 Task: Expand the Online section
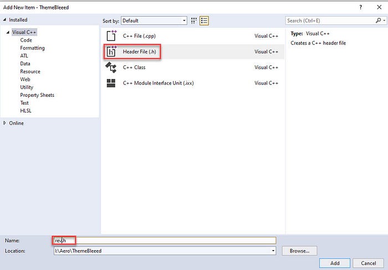click(x=4, y=123)
